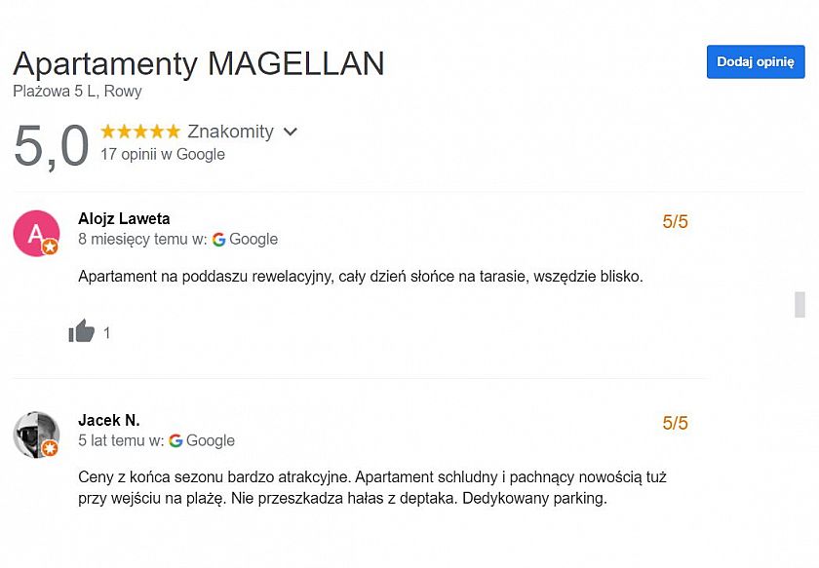Click the reviewer name Jacek N.
The width and height of the screenshot is (819, 568).
tap(107, 420)
